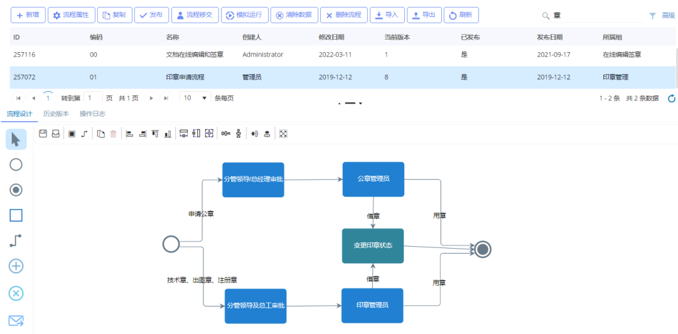Click the 流程移交 button
Image resolution: width=678 pixels, height=334 pixels.
click(195, 15)
